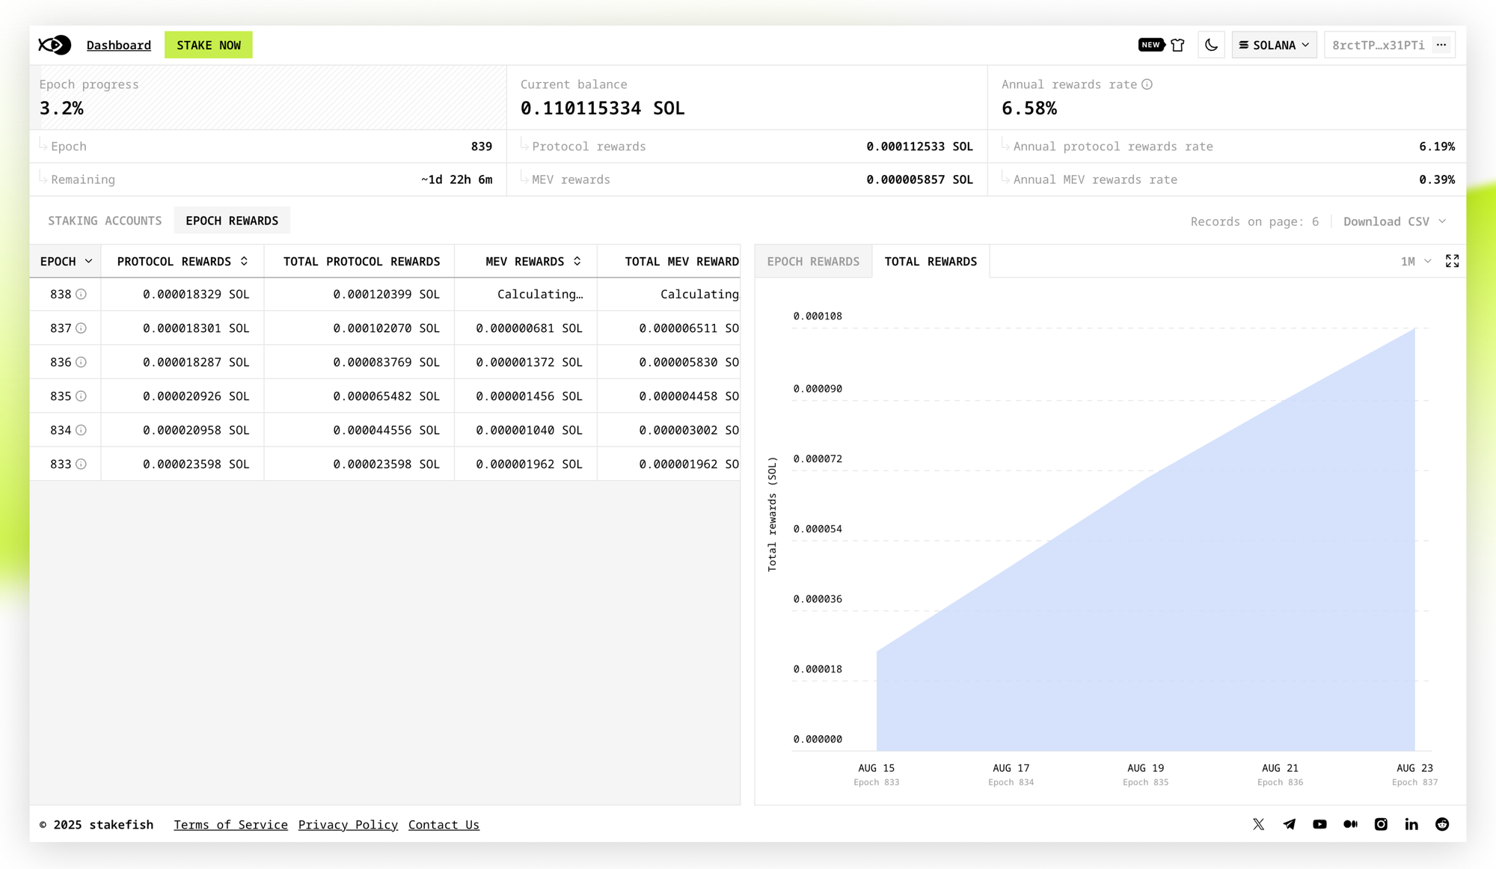1496x869 pixels.
Task: Click the STAKE NOW button
Action: (x=209, y=45)
